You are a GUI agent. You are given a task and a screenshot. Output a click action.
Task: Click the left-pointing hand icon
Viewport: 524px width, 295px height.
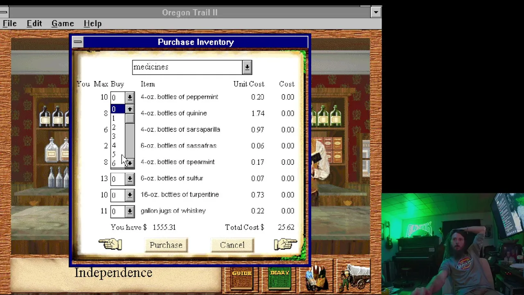(110, 244)
